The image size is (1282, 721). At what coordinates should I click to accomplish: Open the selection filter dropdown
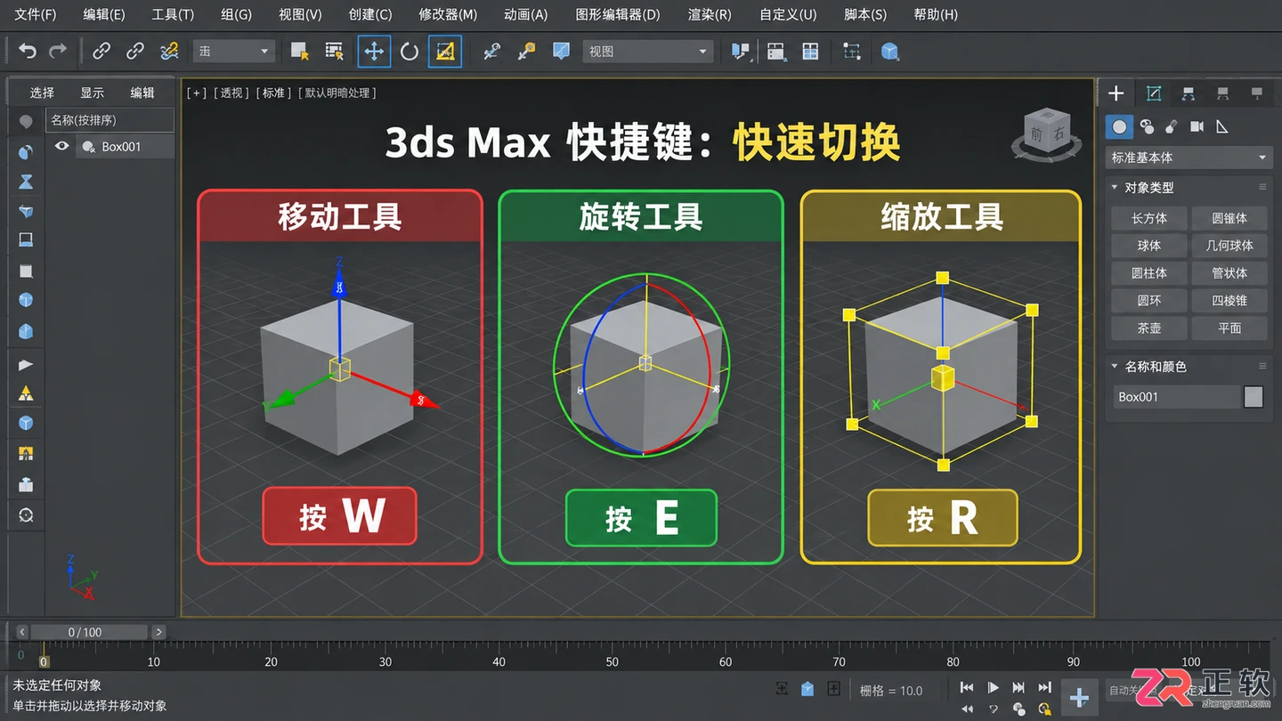point(233,52)
